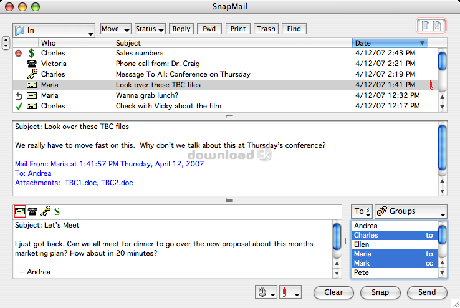Expand the Move dropdown menu
Screen dimensions: 460x308
tap(115, 29)
